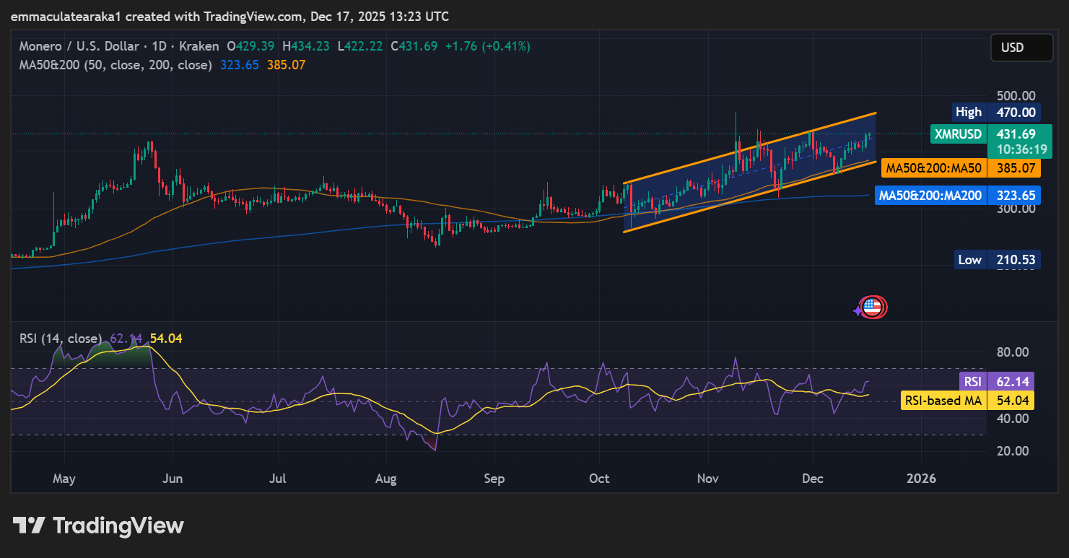Click the Nov label on the time axis
Viewport: 1069px width, 558px height.
pyautogui.click(x=708, y=479)
